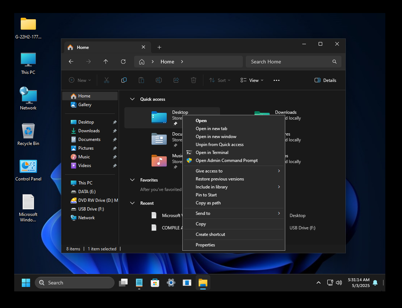Choose Pin to Start
Screen dimensions: 402x308
point(234,195)
